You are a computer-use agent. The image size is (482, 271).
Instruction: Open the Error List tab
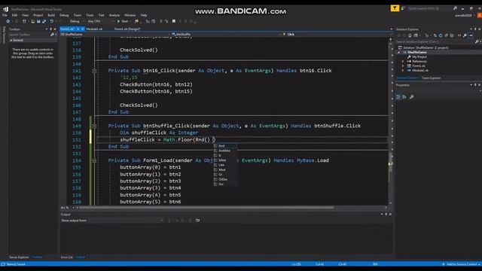click(67, 257)
